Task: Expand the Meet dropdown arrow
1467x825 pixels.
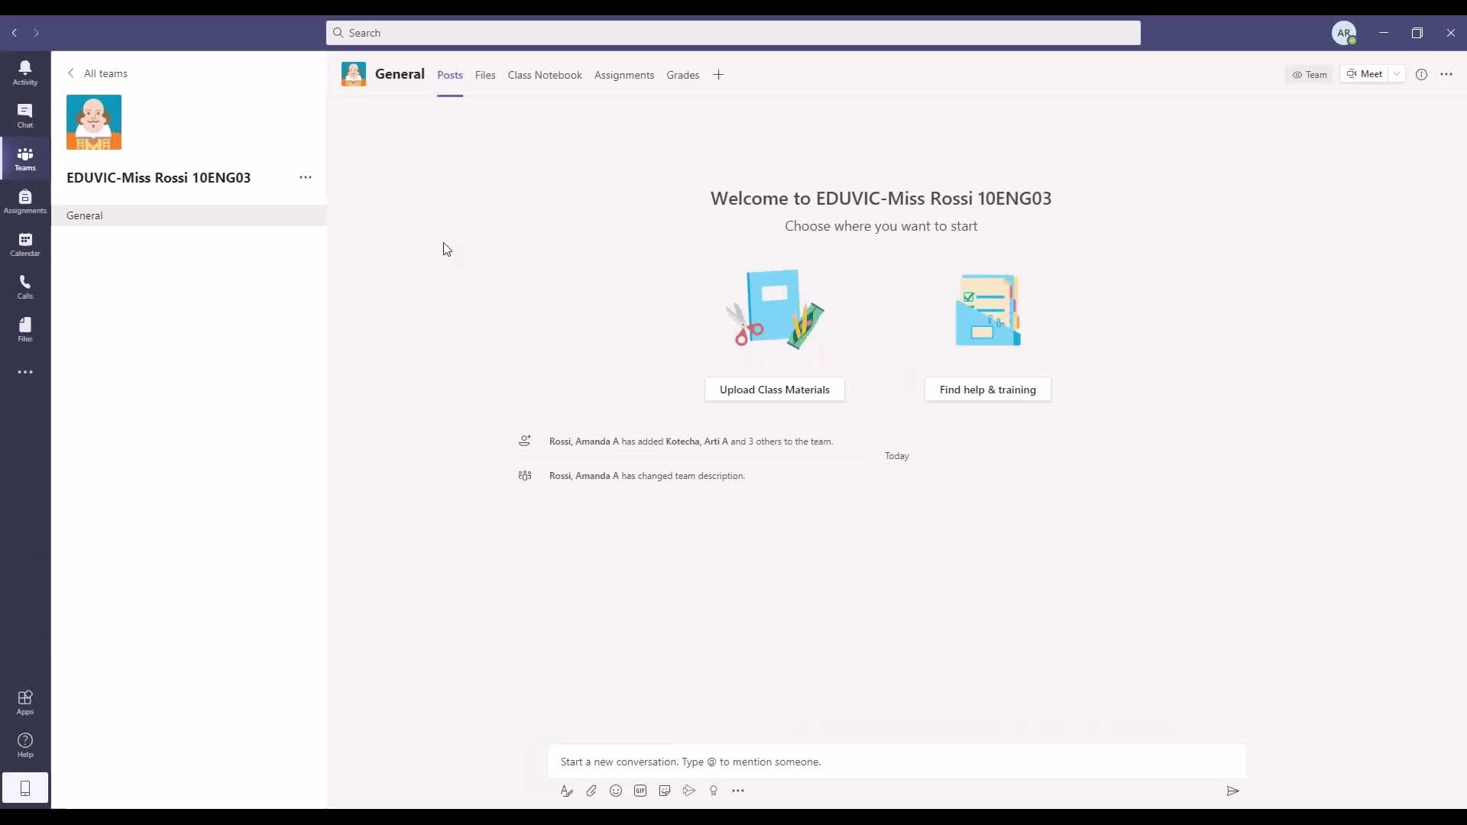Action: pyautogui.click(x=1397, y=74)
